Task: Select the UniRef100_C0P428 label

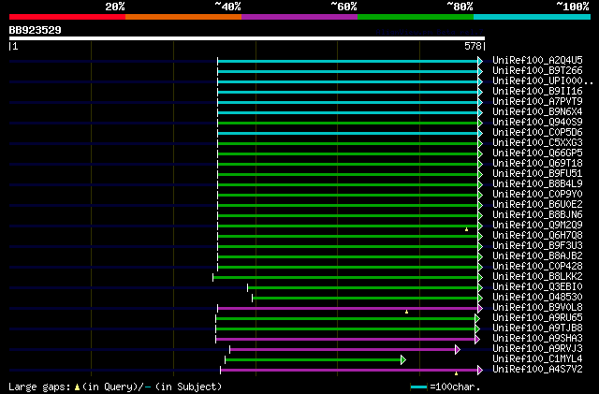Action: 537,267
